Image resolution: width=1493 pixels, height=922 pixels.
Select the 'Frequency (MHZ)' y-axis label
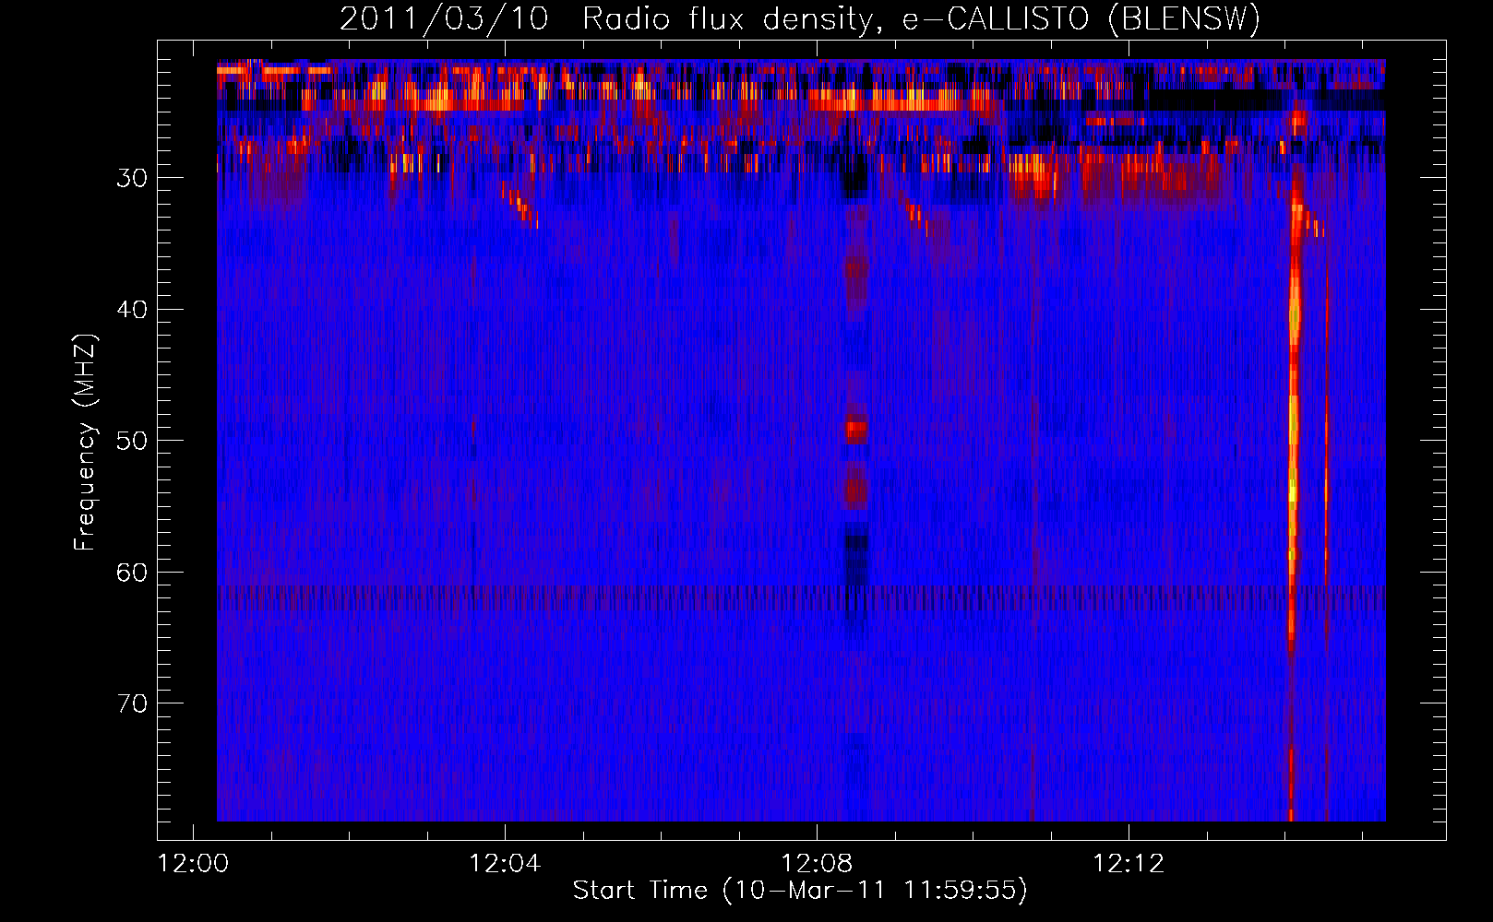click(85, 442)
